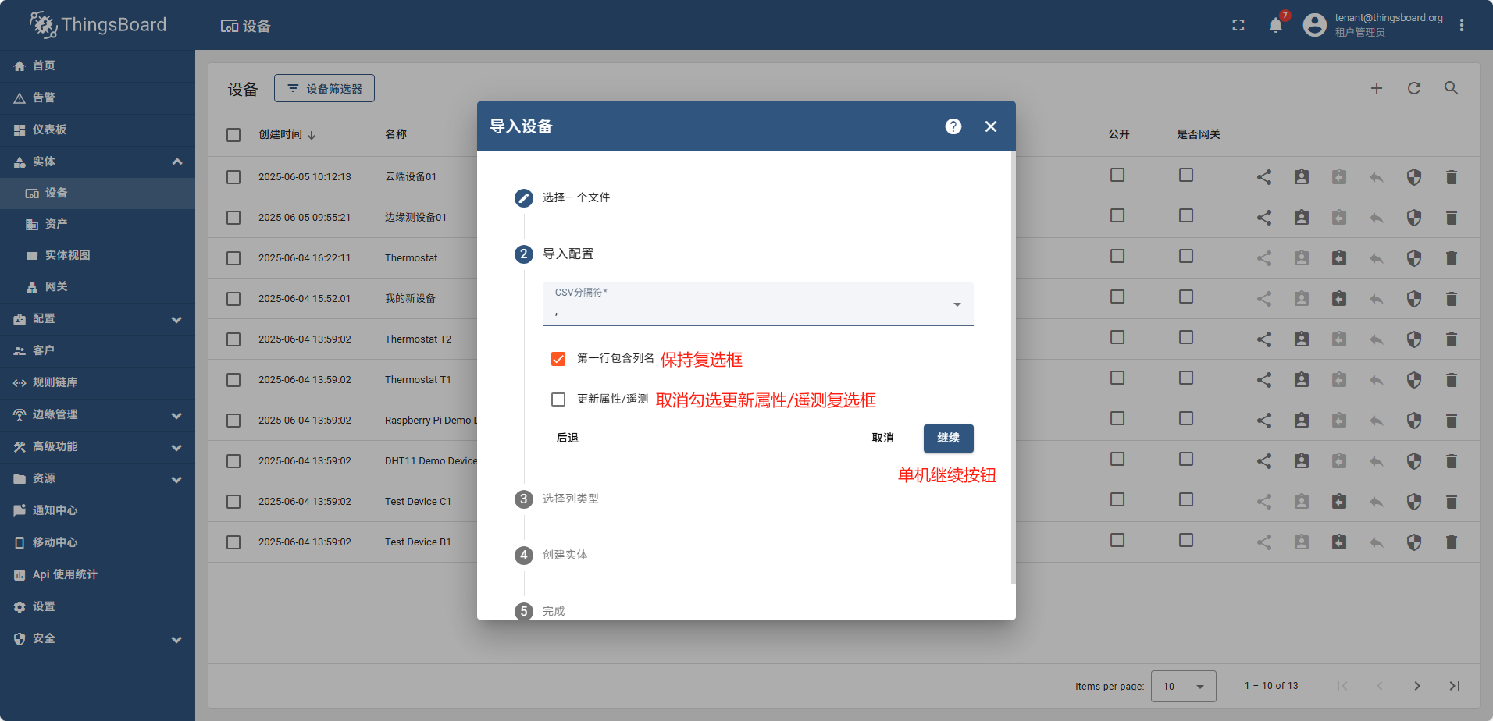Viewport: 1493px width, 721px height.
Task: Uncheck 第一行包含列名 checkbox
Action: 558,359
